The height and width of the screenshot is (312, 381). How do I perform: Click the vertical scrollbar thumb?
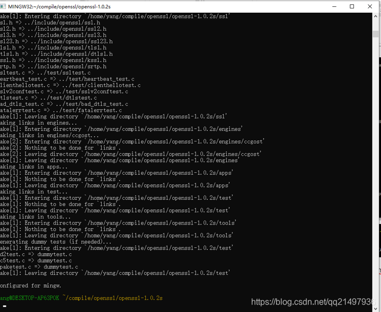click(376, 34)
